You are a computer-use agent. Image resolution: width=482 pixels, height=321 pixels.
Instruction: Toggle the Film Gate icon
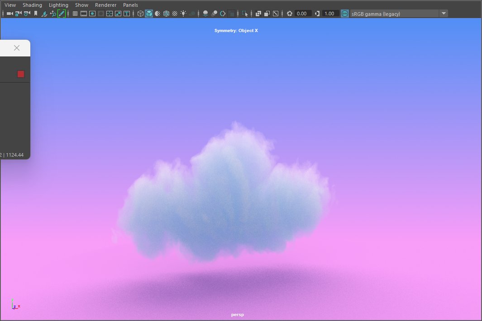84,14
